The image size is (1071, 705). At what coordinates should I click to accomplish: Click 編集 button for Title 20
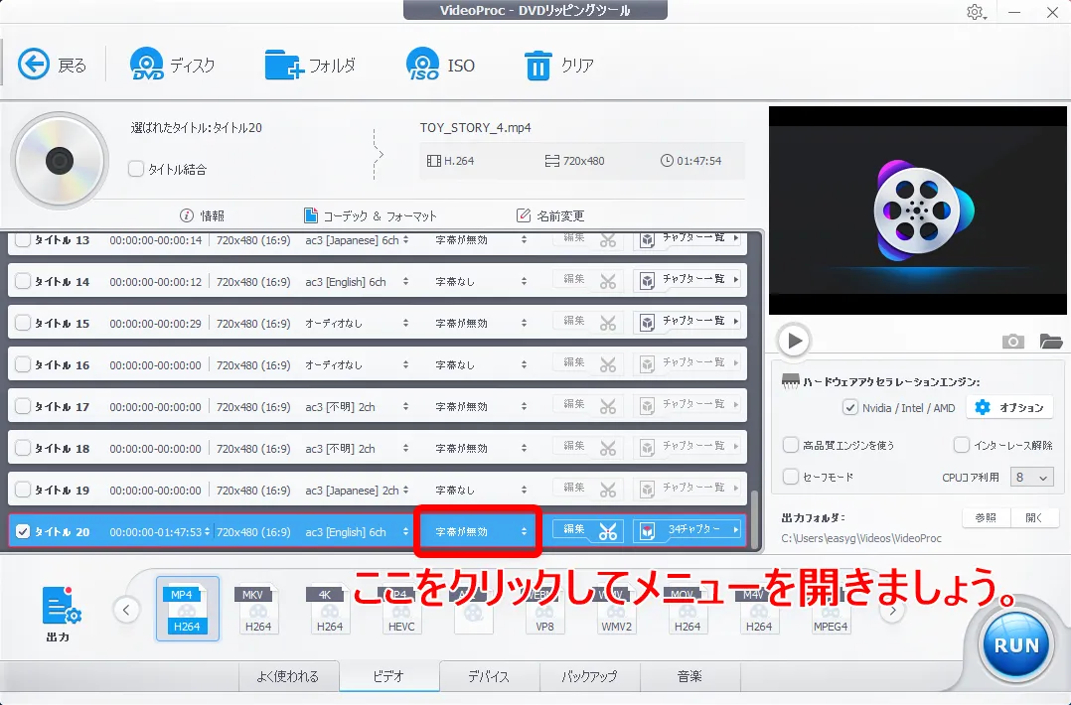click(x=574, y=529)
